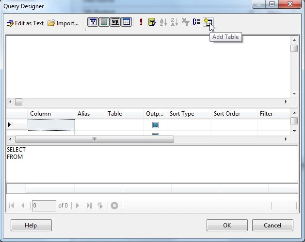305x242 pixels.
Task: Click diagram pane scroll-down arrow
Action: click(x=294, y=94)
